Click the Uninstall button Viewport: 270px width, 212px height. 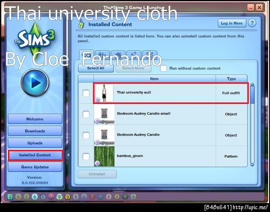pos(97,174)
